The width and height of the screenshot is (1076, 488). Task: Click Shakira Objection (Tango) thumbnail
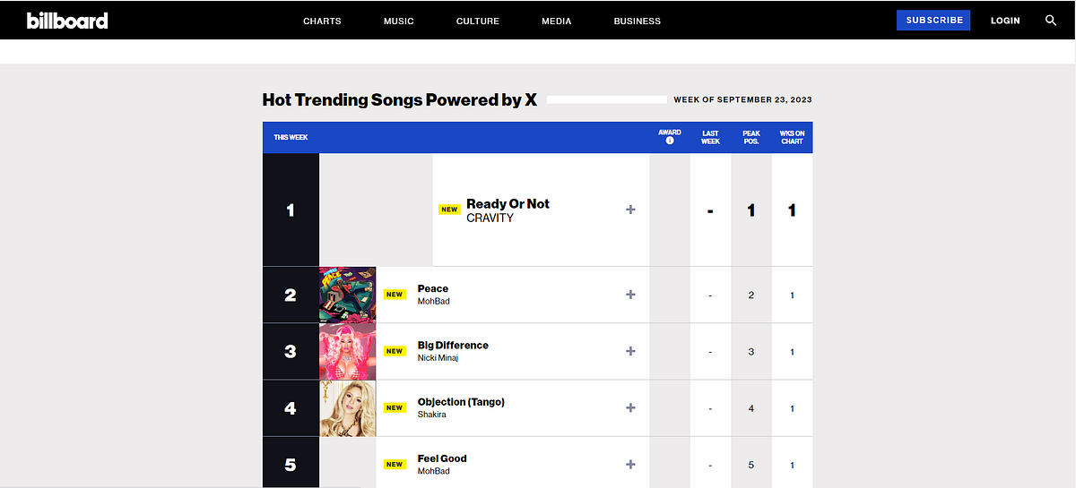[x=348, y=407]
